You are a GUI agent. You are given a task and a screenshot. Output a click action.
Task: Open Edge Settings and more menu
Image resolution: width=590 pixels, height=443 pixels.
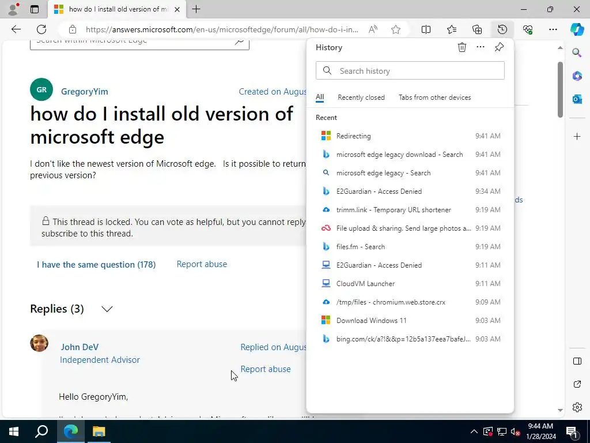point(553,29)
